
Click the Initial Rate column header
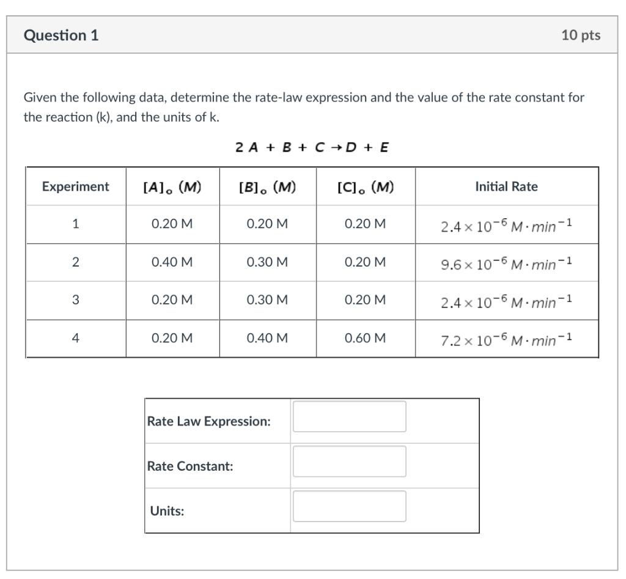[x=506, y=186]
